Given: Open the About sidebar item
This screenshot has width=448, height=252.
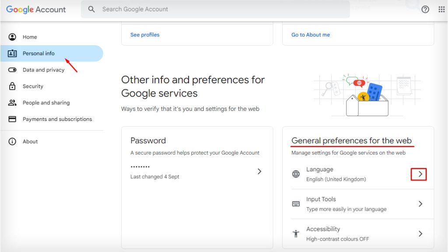Looking at the screenshot, I should click(30, 142).
